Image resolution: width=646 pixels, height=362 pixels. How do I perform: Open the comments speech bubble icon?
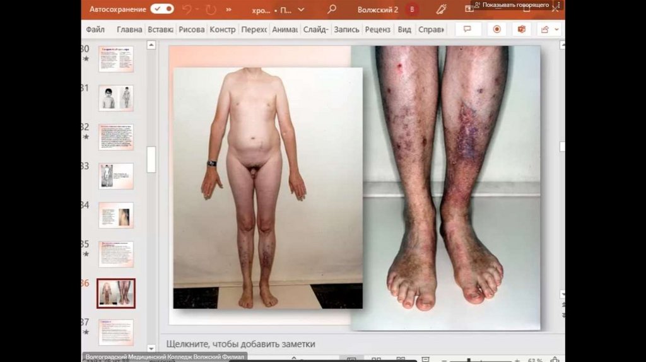click(468, 30)
